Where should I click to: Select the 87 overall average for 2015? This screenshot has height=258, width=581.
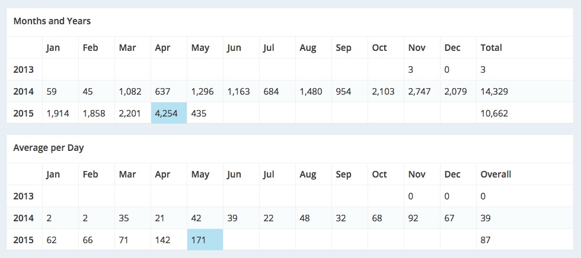[486, 240]
